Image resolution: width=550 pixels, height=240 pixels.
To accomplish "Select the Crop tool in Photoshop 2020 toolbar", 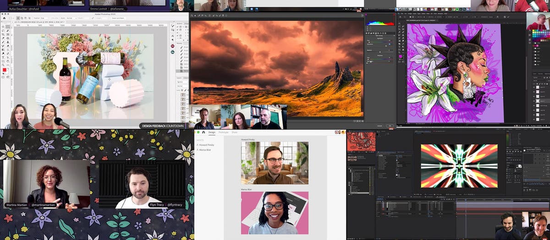I will 3,34.
